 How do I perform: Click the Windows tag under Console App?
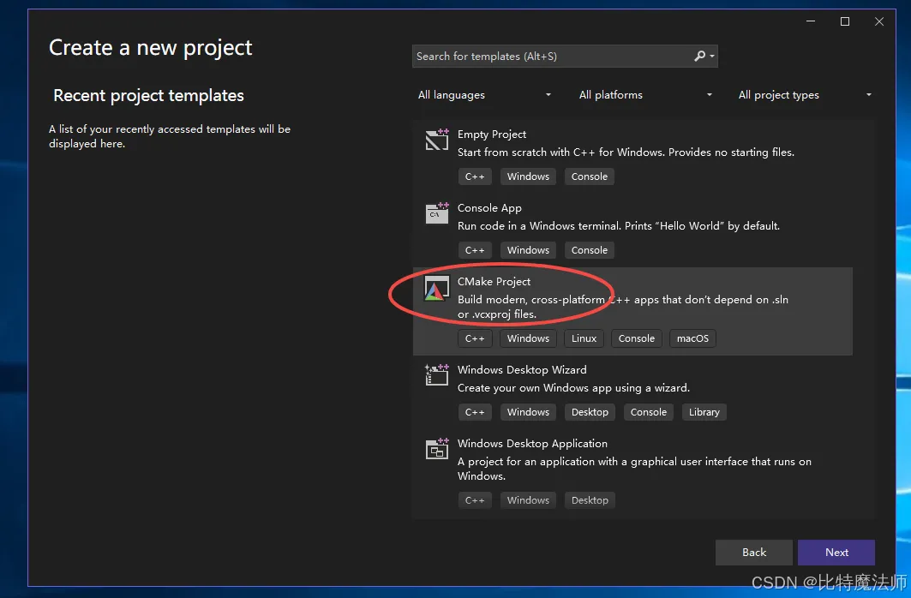coord(528,250)
